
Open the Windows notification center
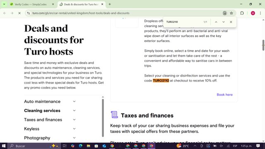pyautogui.click(x=258, y=146)
